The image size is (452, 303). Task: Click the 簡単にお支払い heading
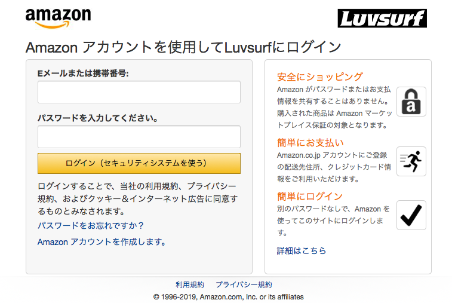310,143
